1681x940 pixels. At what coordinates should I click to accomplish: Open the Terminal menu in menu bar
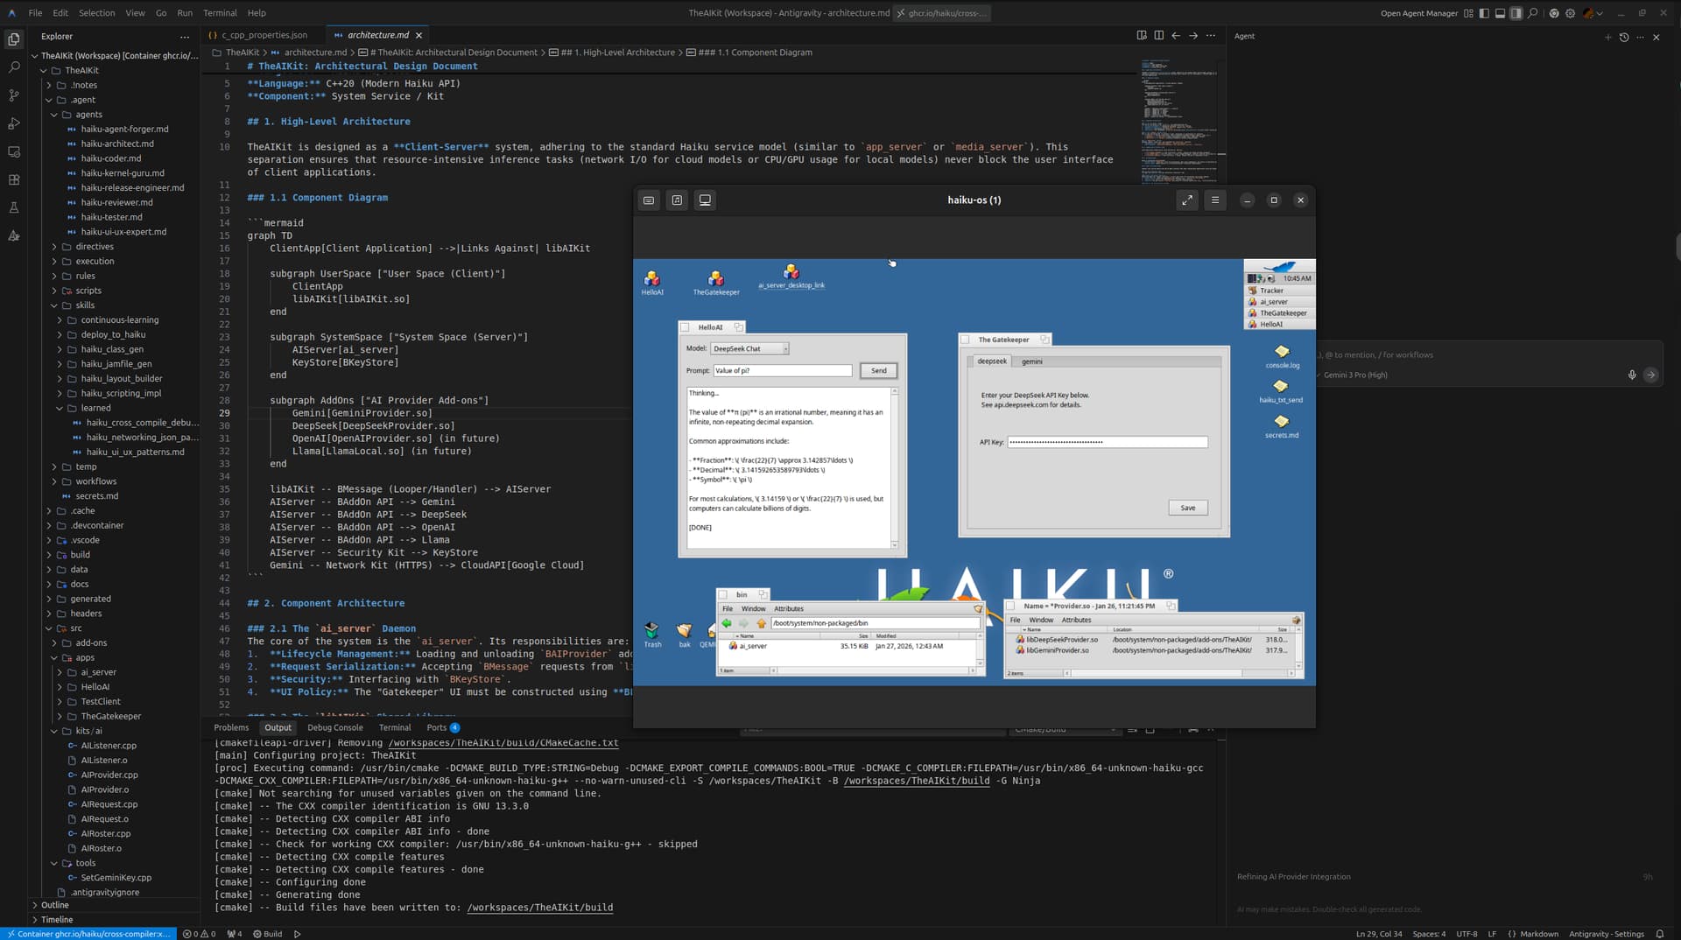coord(220,13)
